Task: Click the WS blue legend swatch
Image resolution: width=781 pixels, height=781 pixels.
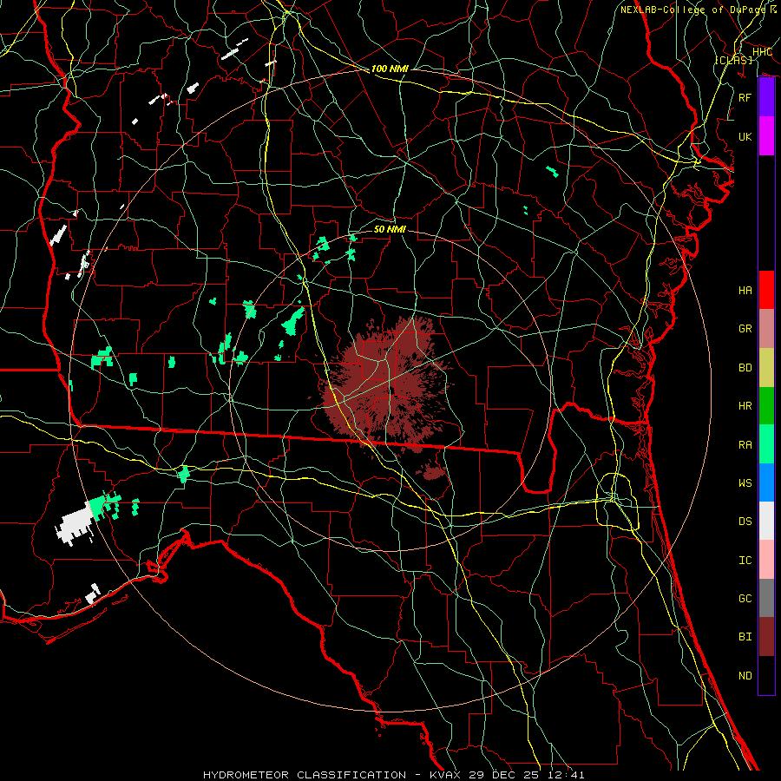Action: [766, 482]
